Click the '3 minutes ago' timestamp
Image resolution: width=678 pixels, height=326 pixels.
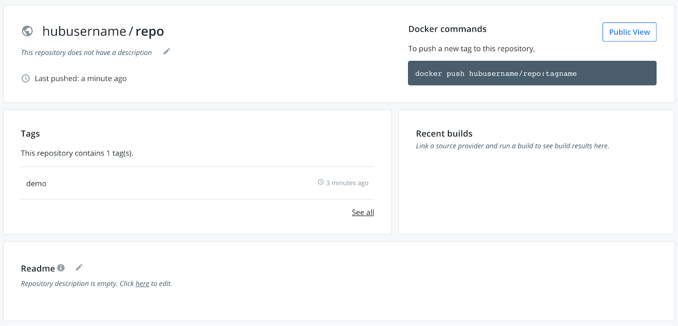[347, 183]
